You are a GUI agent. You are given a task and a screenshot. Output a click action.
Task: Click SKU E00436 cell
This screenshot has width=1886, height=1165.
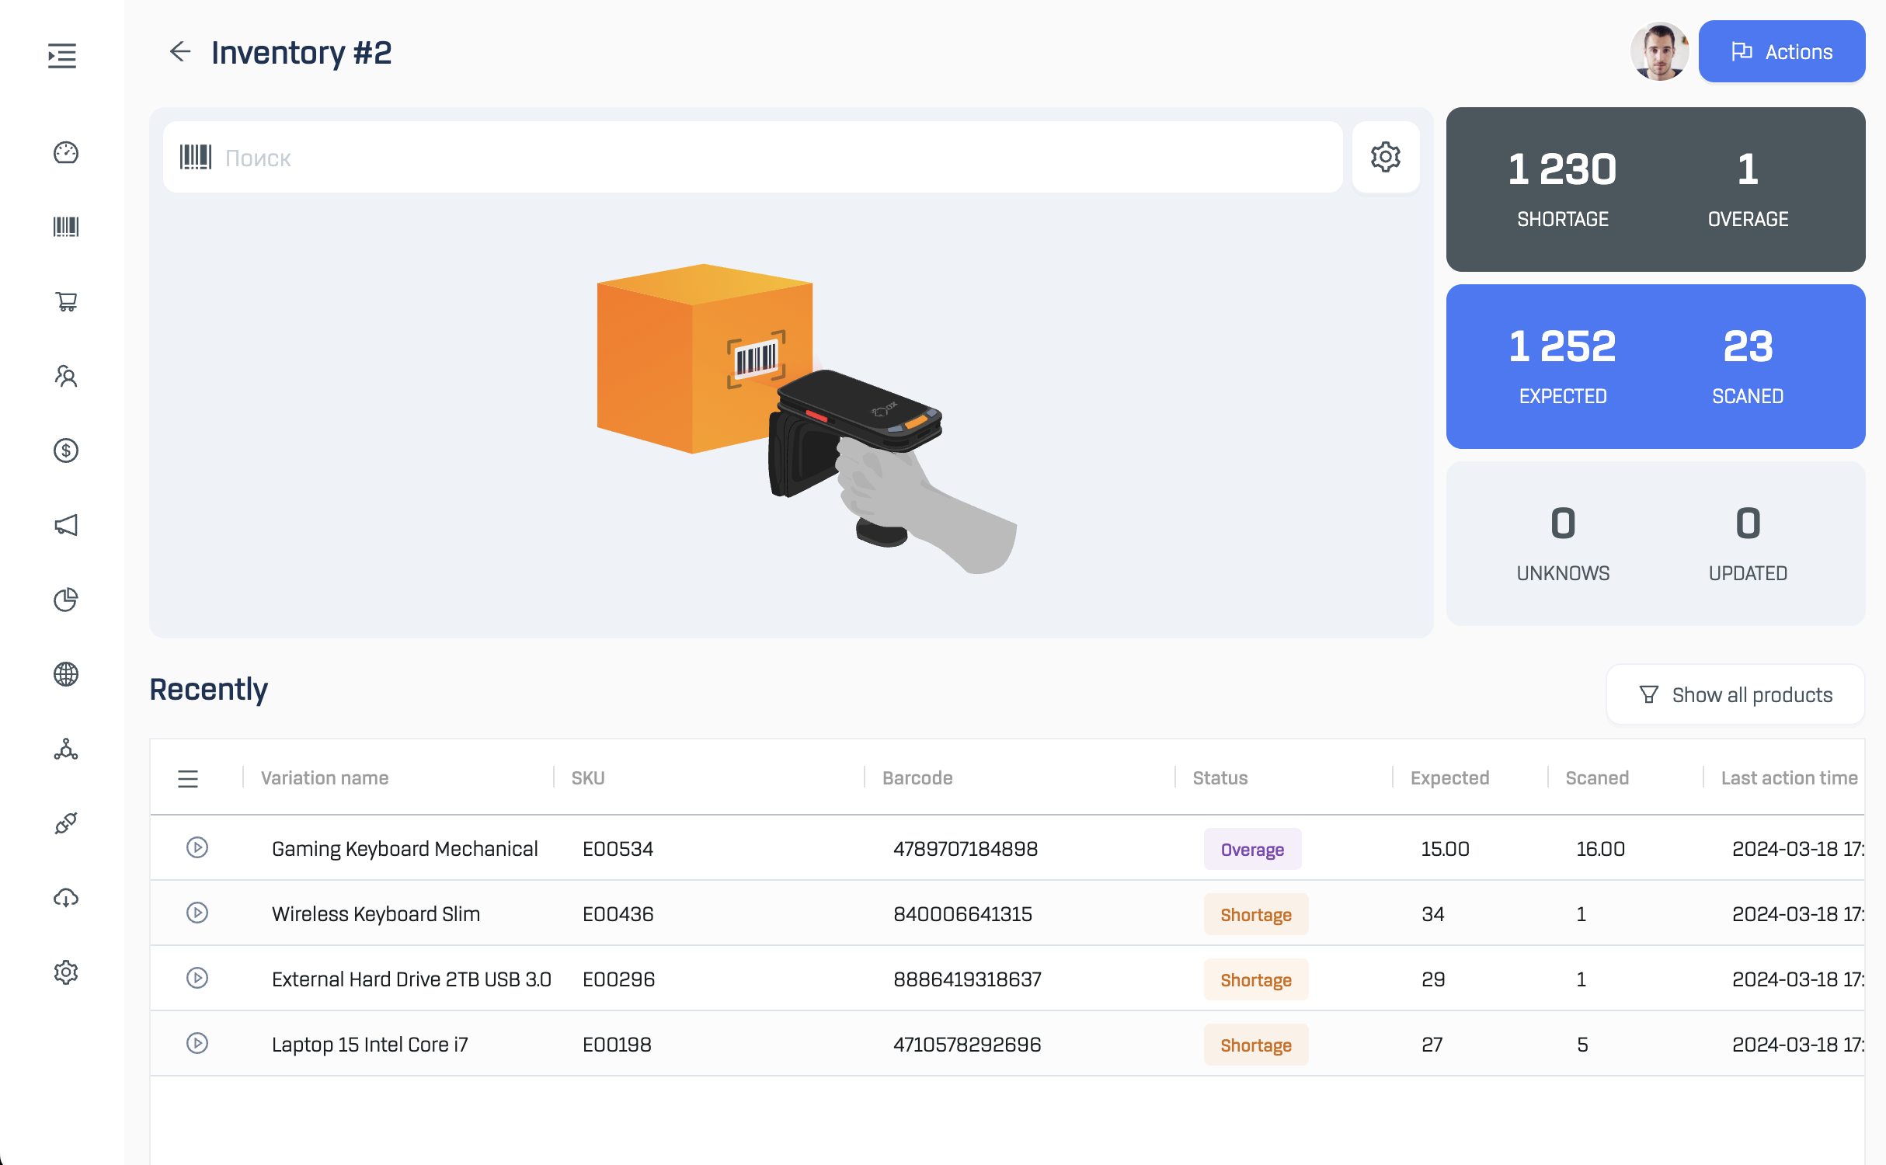618,914
